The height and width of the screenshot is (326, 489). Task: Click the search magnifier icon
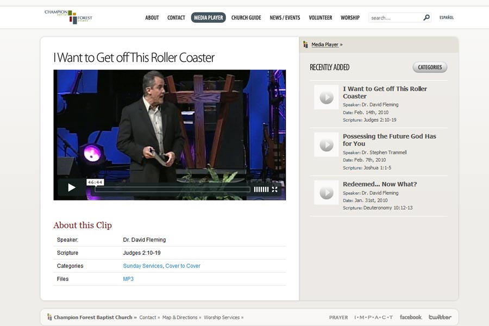[427, 17]
